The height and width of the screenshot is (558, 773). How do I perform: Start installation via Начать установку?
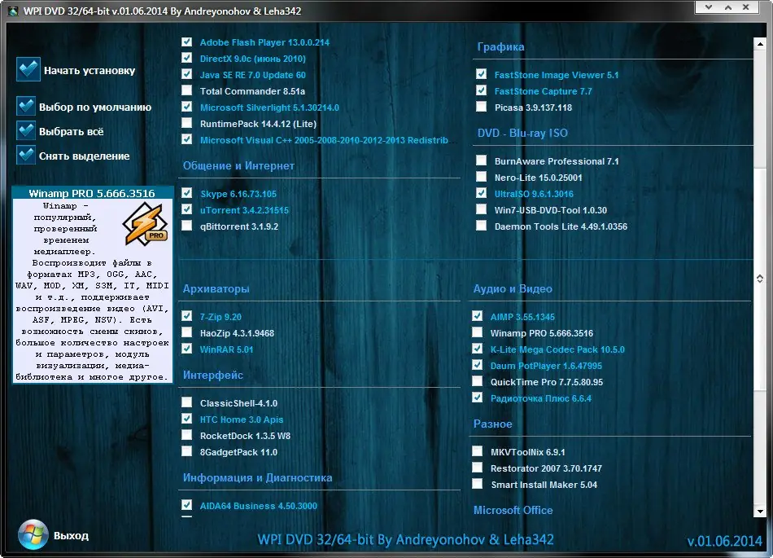(90, 71)
